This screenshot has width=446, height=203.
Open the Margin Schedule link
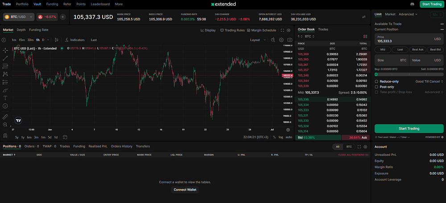coord(261,30)
